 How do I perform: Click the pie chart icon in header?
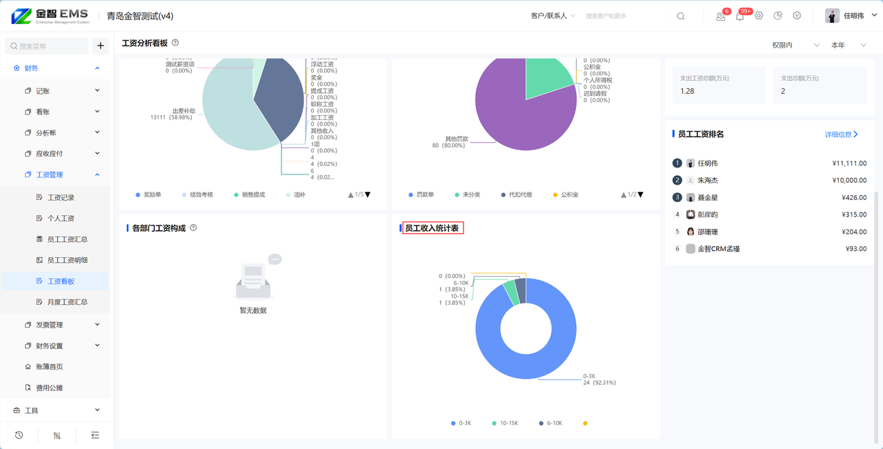778,16
